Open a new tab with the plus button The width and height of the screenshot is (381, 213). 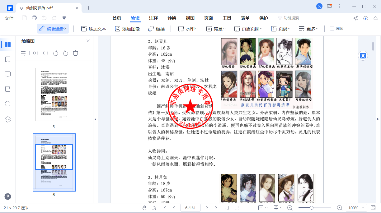click(x=88, y=8)
